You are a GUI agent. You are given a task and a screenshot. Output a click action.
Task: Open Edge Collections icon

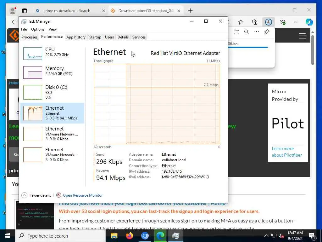[x=255, y=22]
